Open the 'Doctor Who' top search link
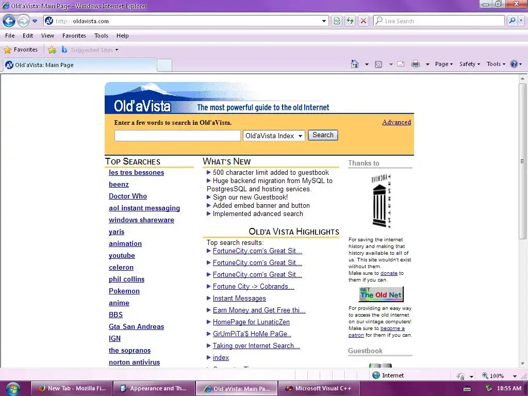 click(128, 196)
